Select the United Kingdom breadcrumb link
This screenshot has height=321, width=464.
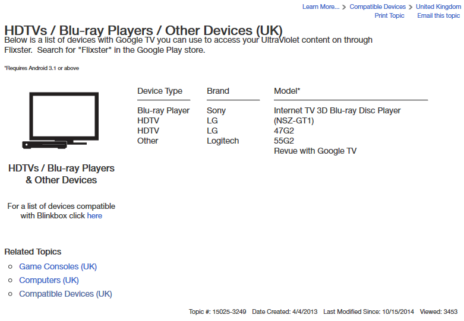click(x=438, y=7)
